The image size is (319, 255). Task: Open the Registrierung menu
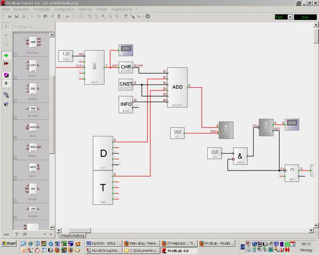tap(121, 10)
